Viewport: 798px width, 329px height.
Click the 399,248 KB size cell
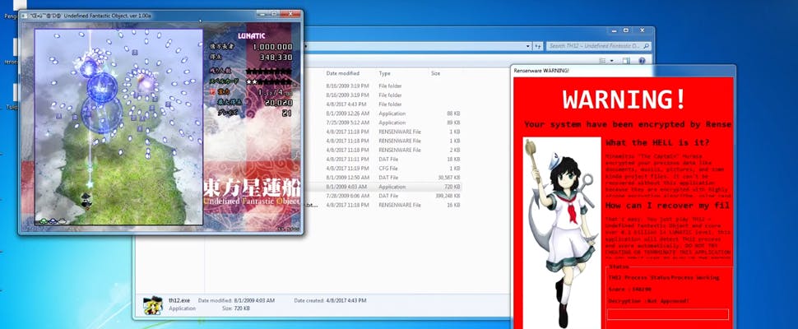[x=448, y=196]
